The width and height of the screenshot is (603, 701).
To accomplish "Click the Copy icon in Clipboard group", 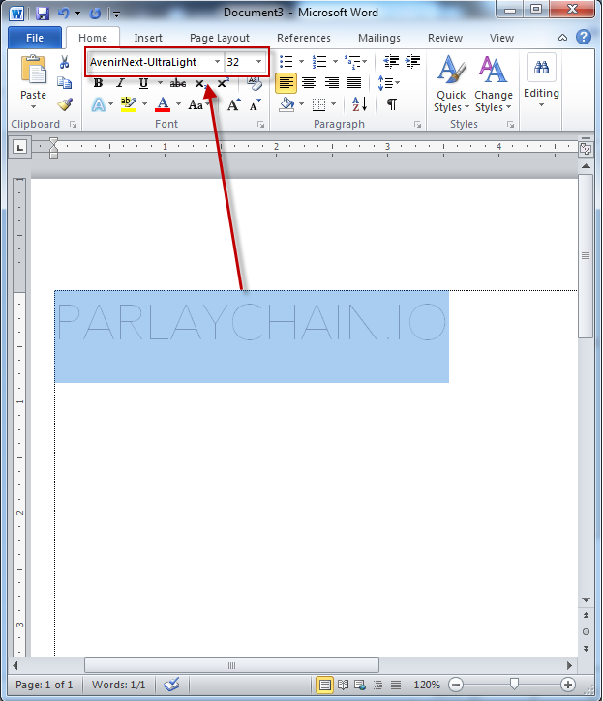I will pyautogui.click(x=65, y=83).
